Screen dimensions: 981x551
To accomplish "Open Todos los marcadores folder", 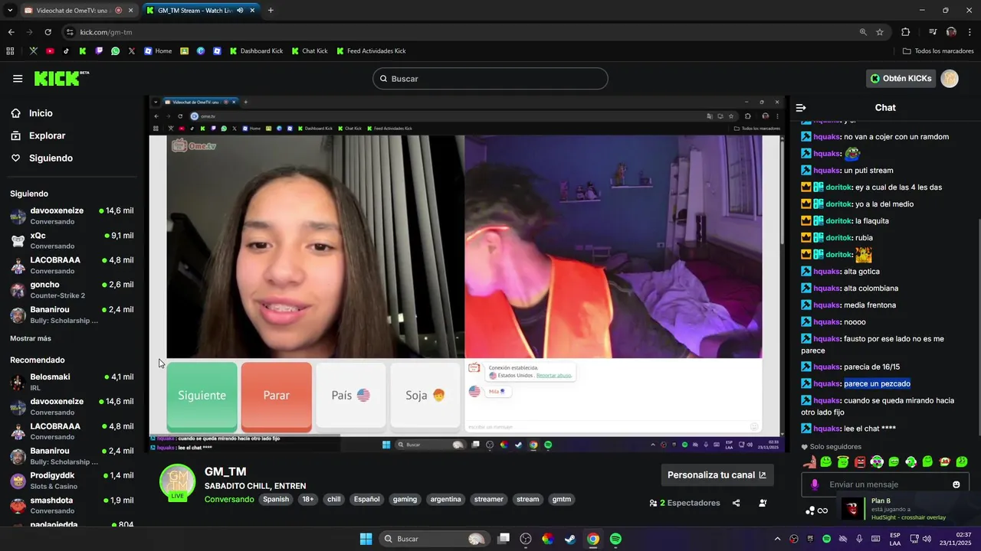I will pos(938,51).
